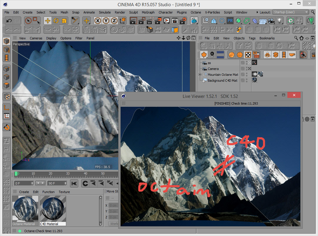318x236 pixels.
Task: Select the Live Selection tool
Action: tap(29, 21)
